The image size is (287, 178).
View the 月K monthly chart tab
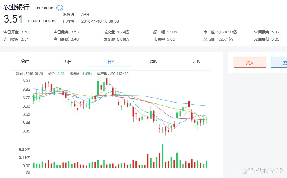pos(196,62)
